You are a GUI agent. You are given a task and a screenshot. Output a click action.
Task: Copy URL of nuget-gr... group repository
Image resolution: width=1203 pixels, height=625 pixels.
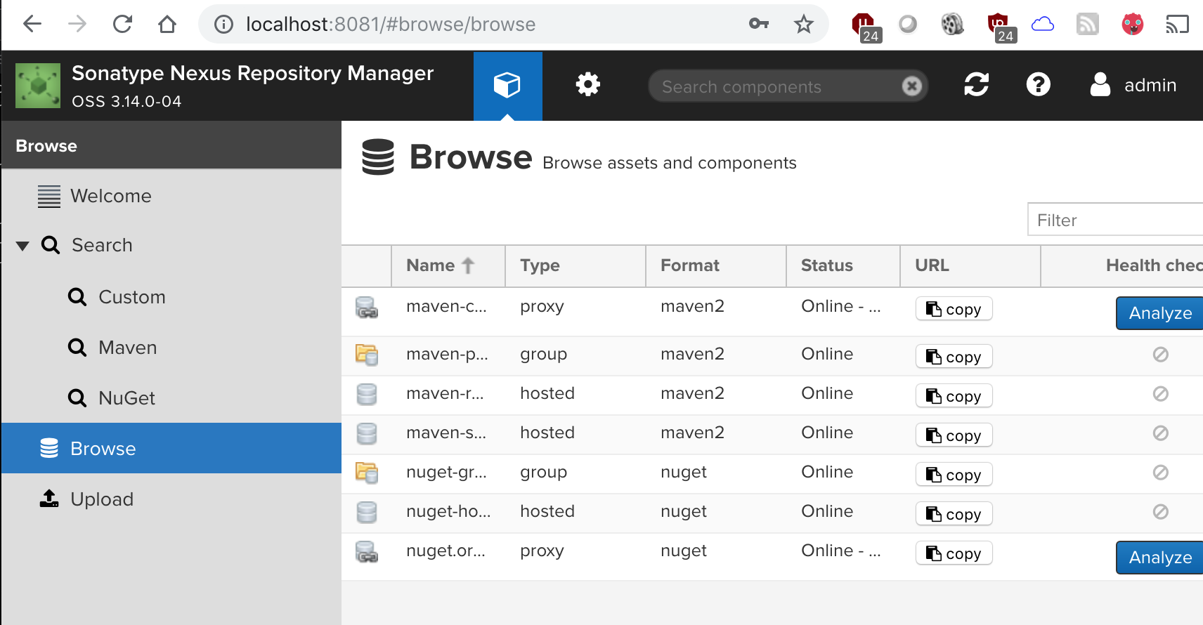point(954,475)
